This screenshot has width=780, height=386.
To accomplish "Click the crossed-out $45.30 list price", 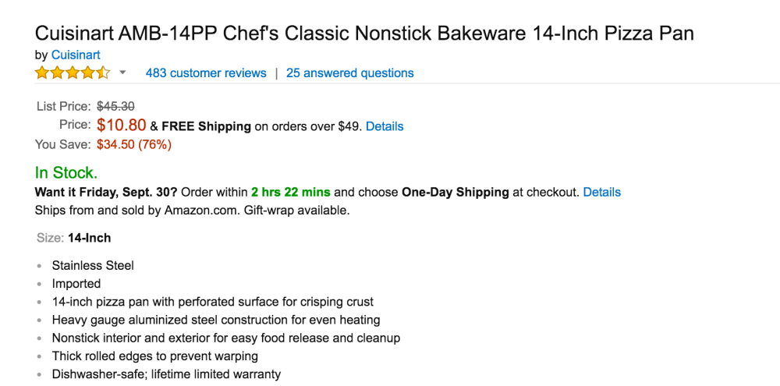I will click(116, 106).
